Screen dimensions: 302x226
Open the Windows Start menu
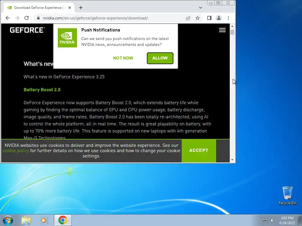coord(8,220)
